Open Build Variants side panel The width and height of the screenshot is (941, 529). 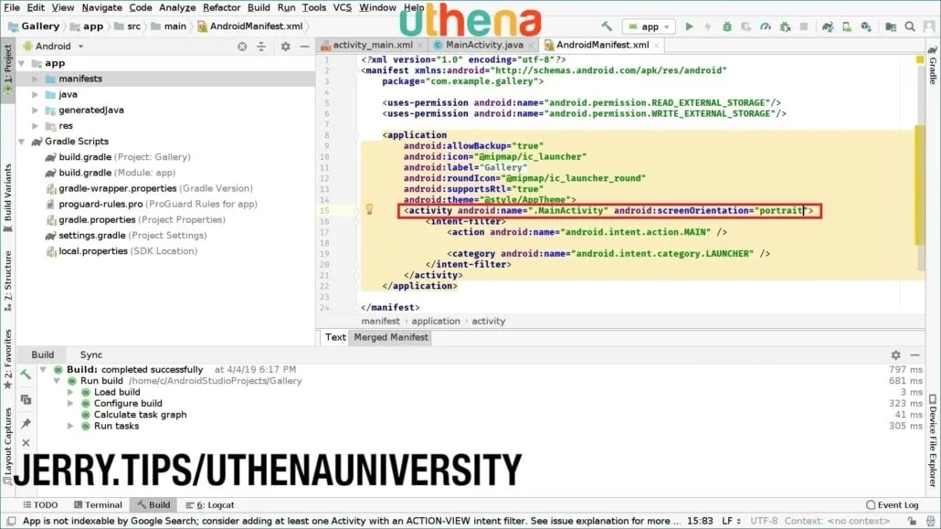[x=8, y=198]
